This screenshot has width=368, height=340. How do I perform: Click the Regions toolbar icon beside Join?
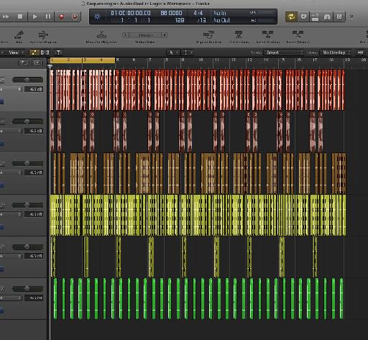pyautogui.click(x=43, y=35)
